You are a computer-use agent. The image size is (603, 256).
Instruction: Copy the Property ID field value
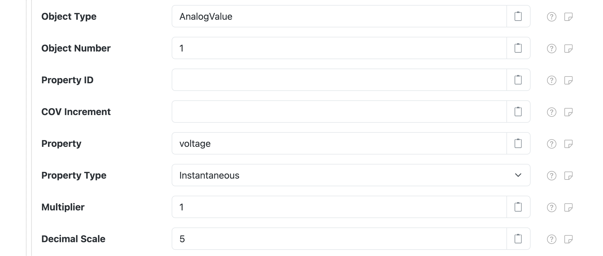coord(518,80)
